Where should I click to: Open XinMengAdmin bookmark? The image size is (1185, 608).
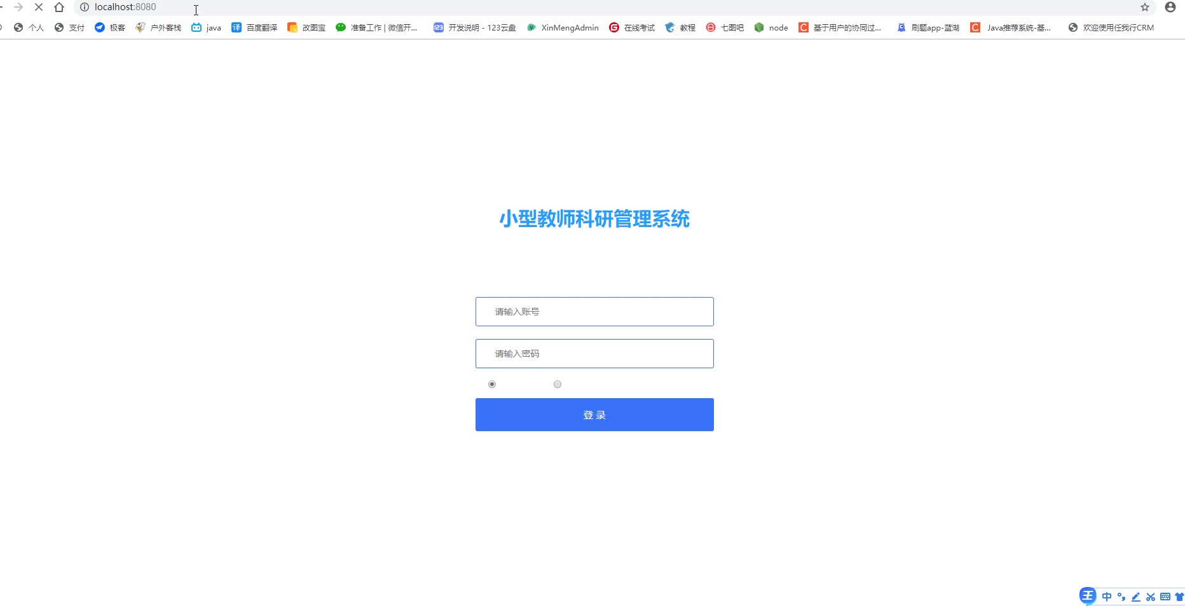pyautogui.click(x=563, y=27)
